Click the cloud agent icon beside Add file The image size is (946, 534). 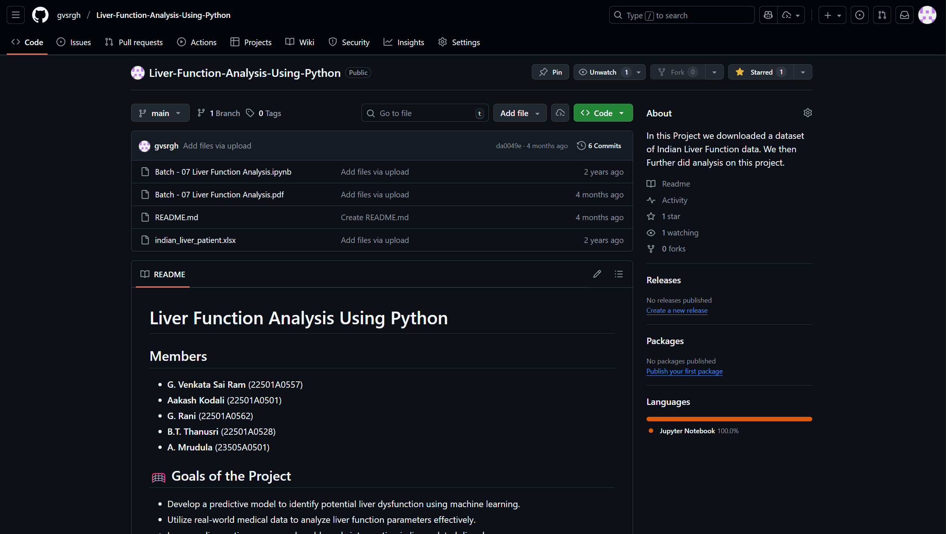[560, 113]
